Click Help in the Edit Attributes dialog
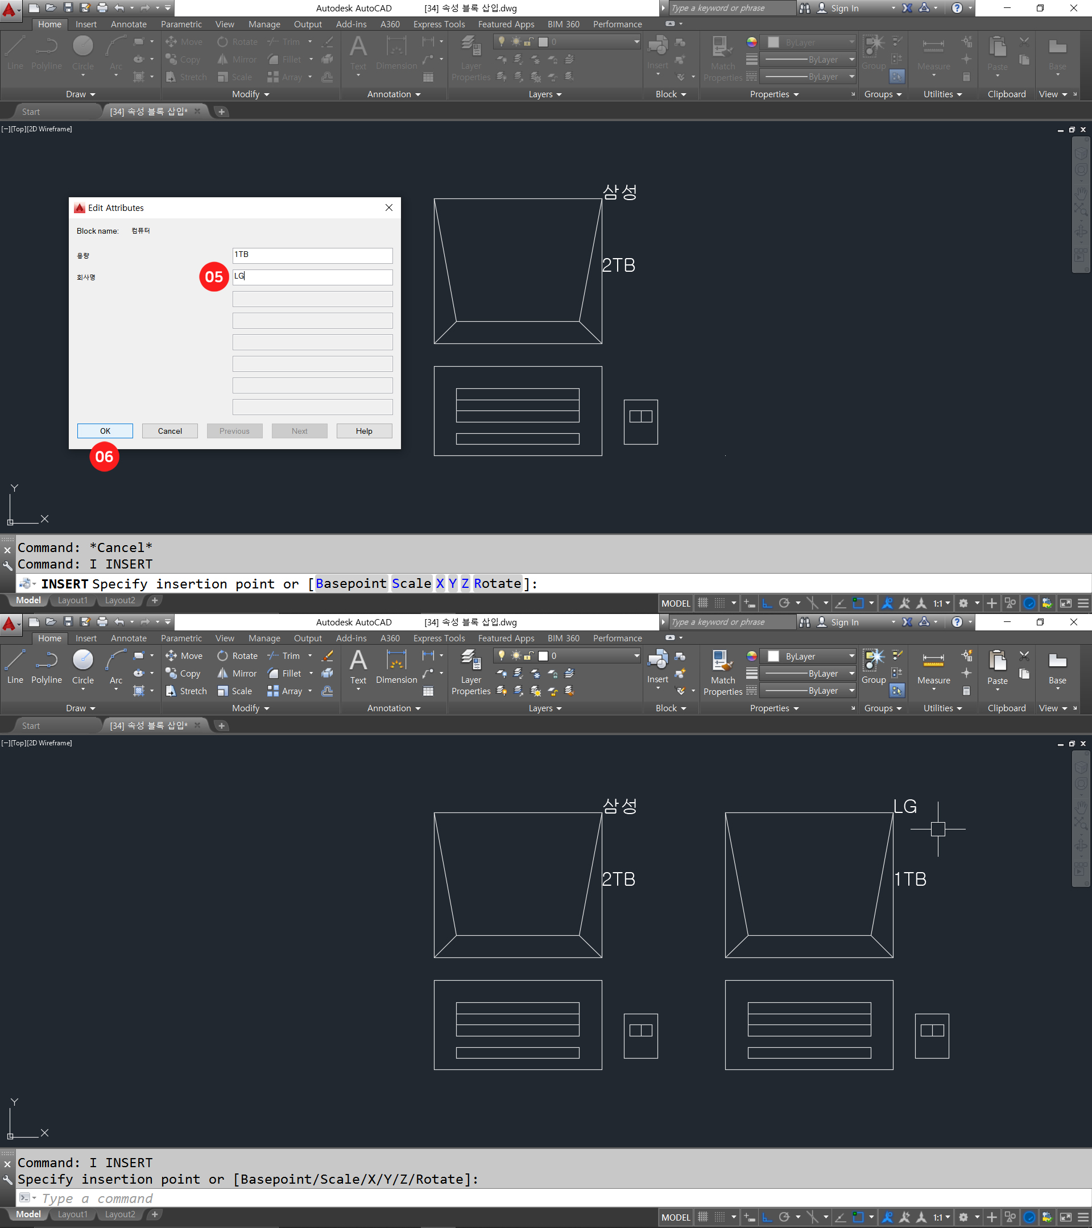This screenshot has width=1092, height=1228. pos(364,432)
